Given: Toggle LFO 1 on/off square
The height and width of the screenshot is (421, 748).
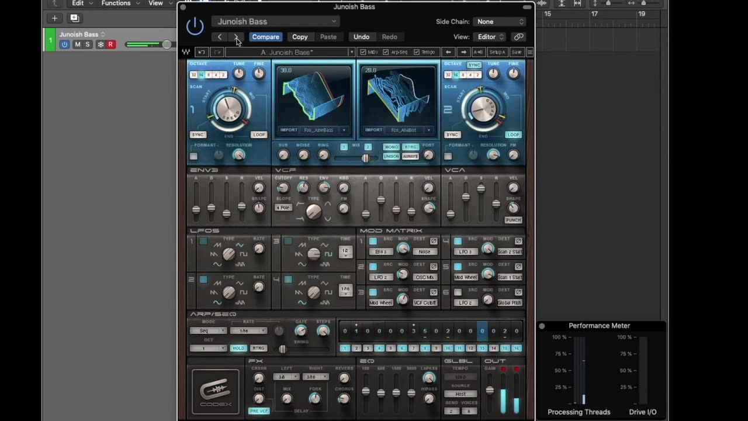Looking at the screenshot, I should (x=203, y=241).
